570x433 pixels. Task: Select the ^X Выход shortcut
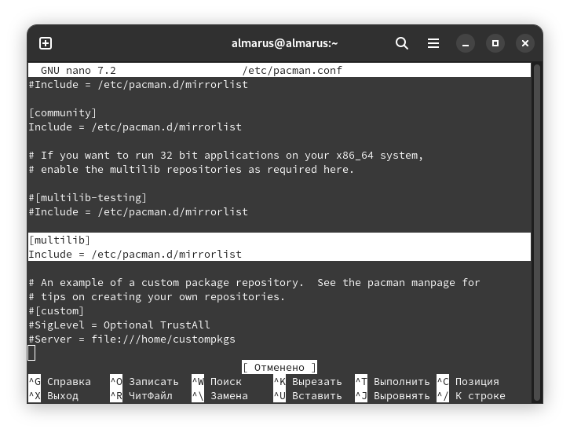[x=53, y=396]
